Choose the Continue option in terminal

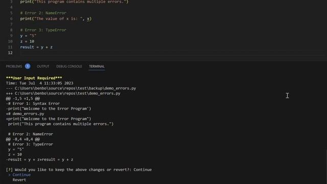[21, 175]
